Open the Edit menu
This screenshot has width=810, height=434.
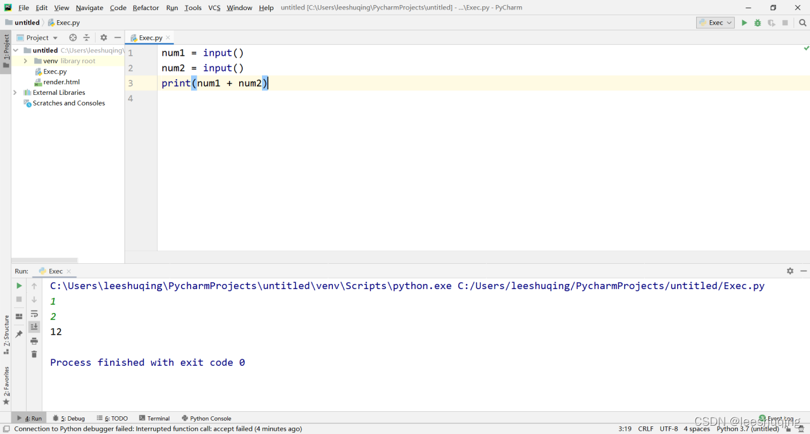[42, 8]
